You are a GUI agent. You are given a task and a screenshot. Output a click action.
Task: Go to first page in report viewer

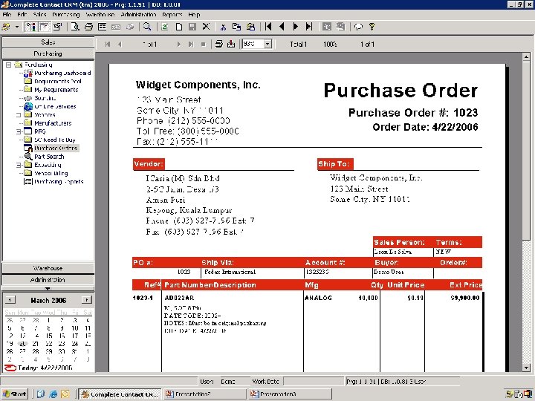108,45
